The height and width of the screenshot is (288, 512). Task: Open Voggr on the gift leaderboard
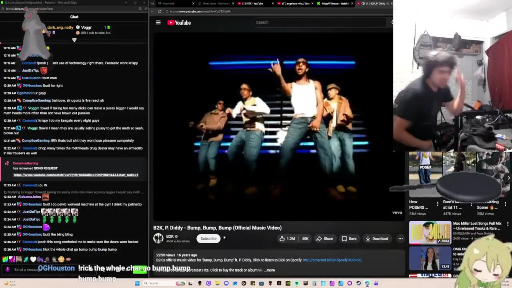click(86, 27)
